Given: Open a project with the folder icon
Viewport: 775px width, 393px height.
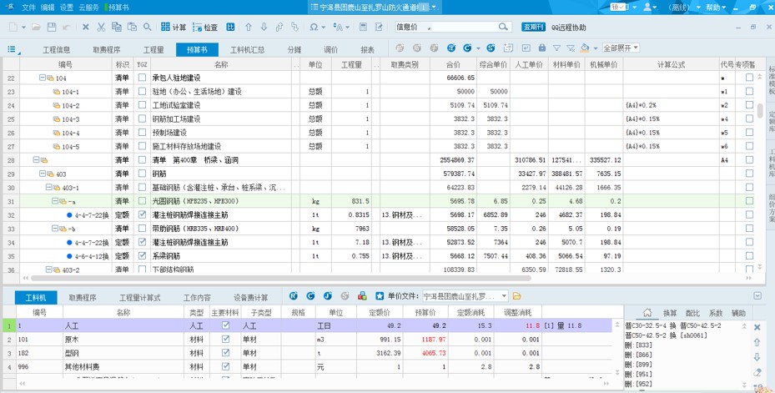Looking at the screenshot, I should (x=36, y=28).
